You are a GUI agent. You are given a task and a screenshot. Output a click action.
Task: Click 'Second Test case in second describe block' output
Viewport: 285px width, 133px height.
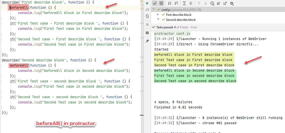tap(195, 81)
